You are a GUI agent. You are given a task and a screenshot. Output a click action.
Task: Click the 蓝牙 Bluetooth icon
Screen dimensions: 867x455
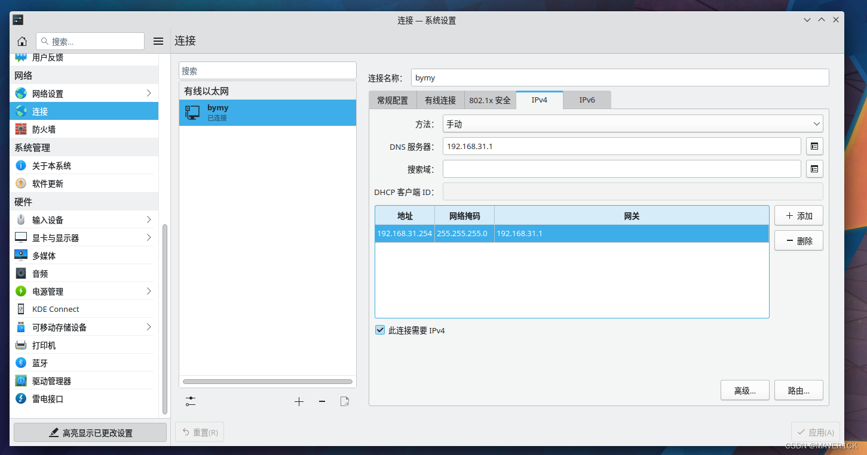(x=21, y=363)
